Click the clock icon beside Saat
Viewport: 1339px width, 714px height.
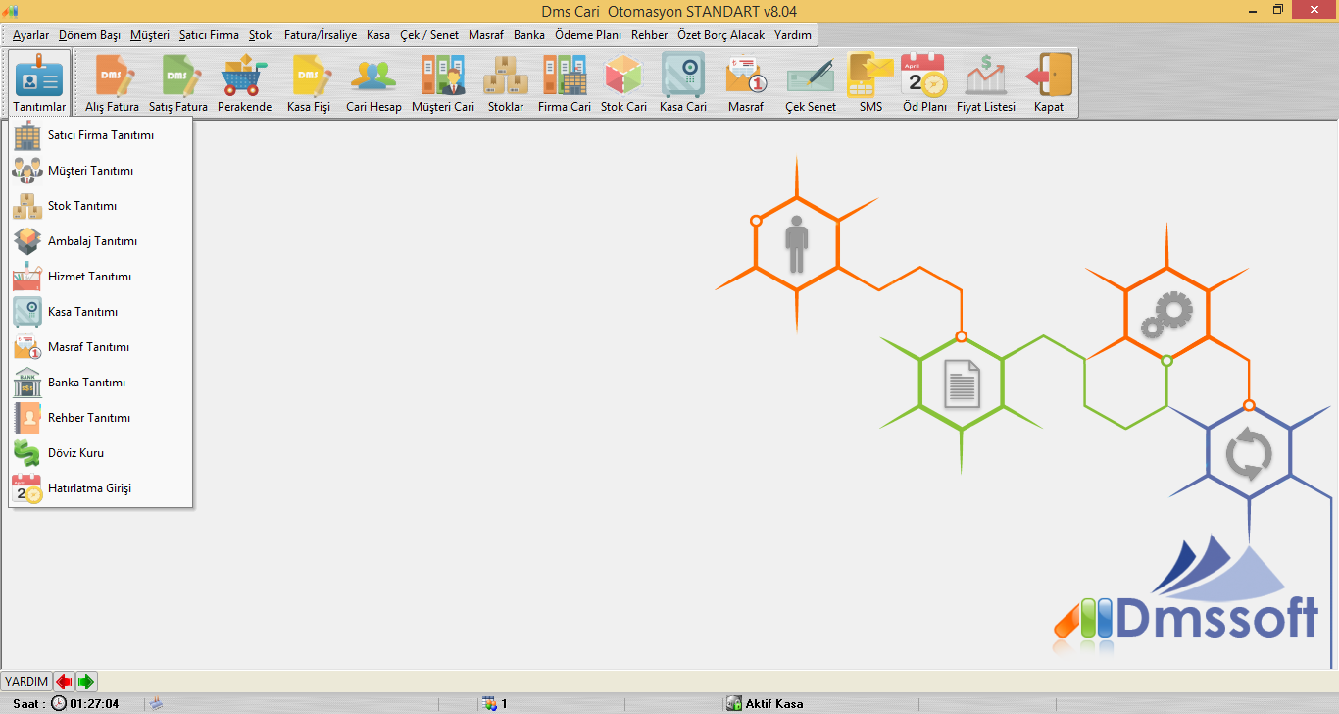(x=59, y=703)
